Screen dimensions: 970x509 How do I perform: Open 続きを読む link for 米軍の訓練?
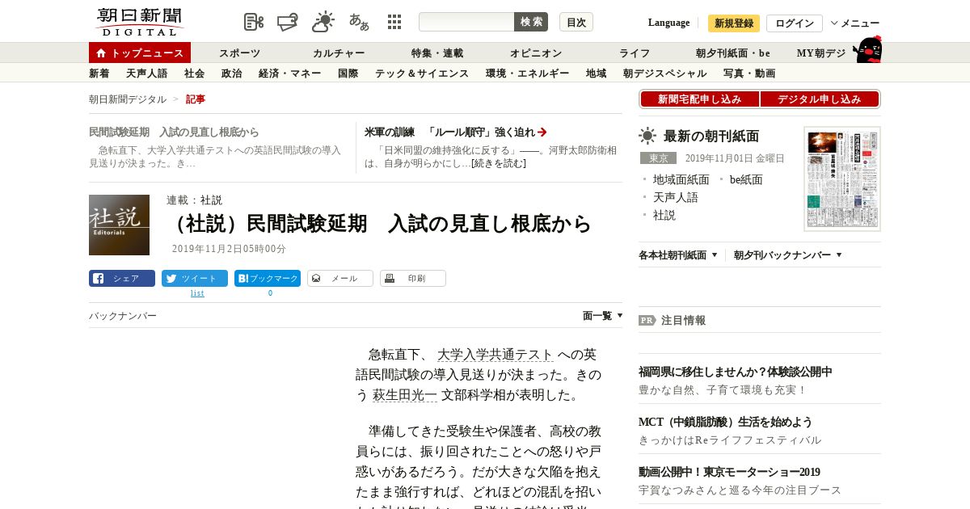click(499, 163)
